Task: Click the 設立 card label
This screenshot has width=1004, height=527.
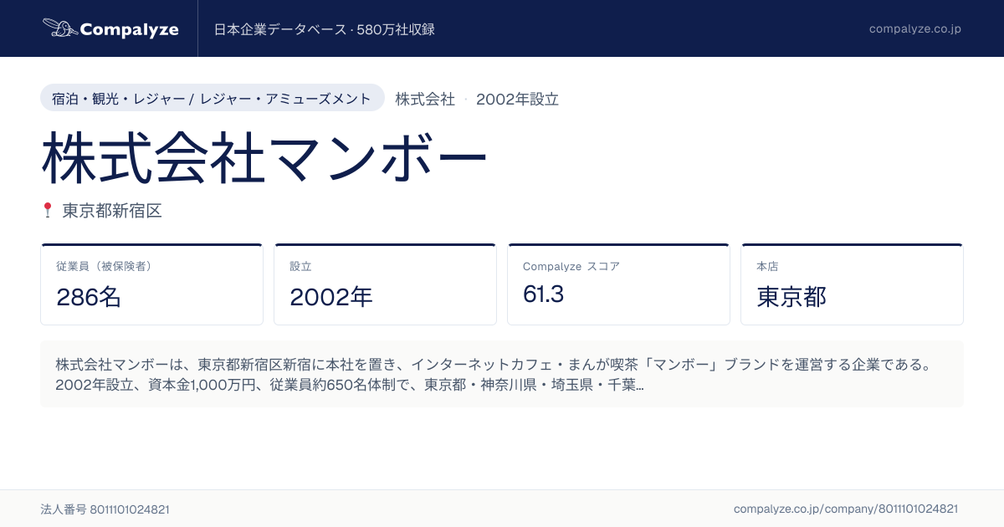Action: [x=300, y=266]
